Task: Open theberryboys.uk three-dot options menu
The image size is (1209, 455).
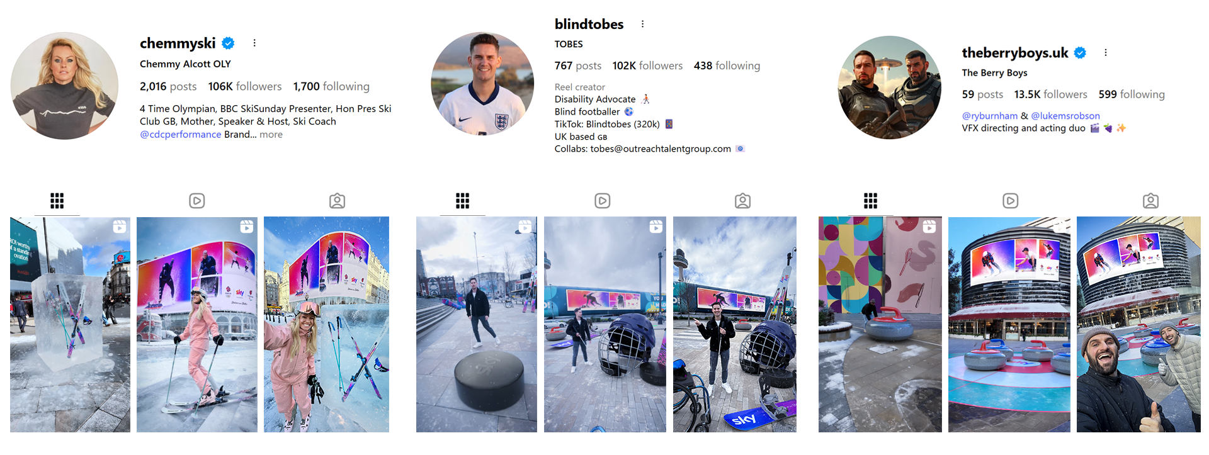Action: click(x=1106, y=52)
